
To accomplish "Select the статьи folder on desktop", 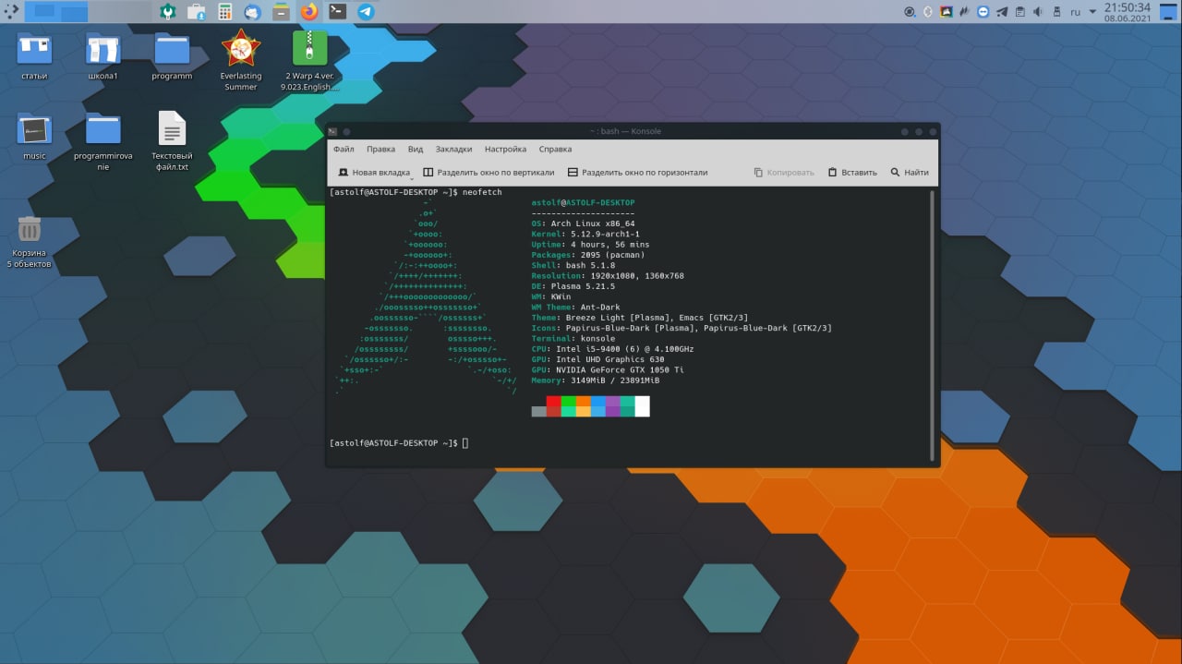I will [x=34, y=56].
